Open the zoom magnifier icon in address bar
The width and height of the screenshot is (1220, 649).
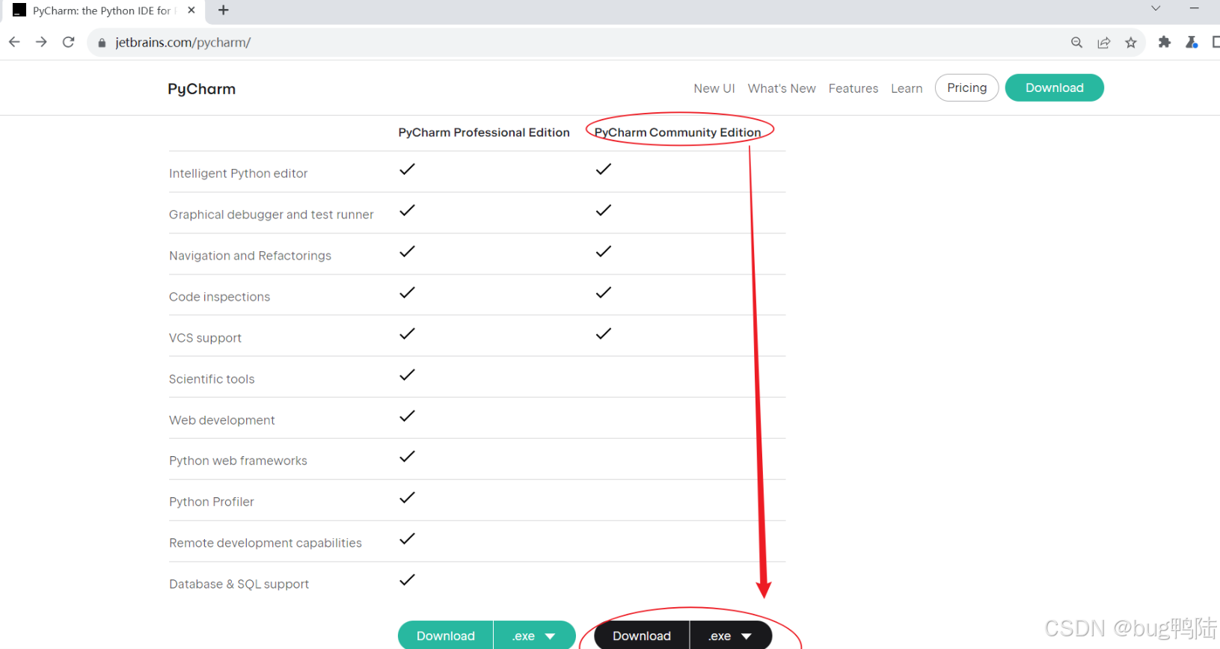click(1076, 43)
